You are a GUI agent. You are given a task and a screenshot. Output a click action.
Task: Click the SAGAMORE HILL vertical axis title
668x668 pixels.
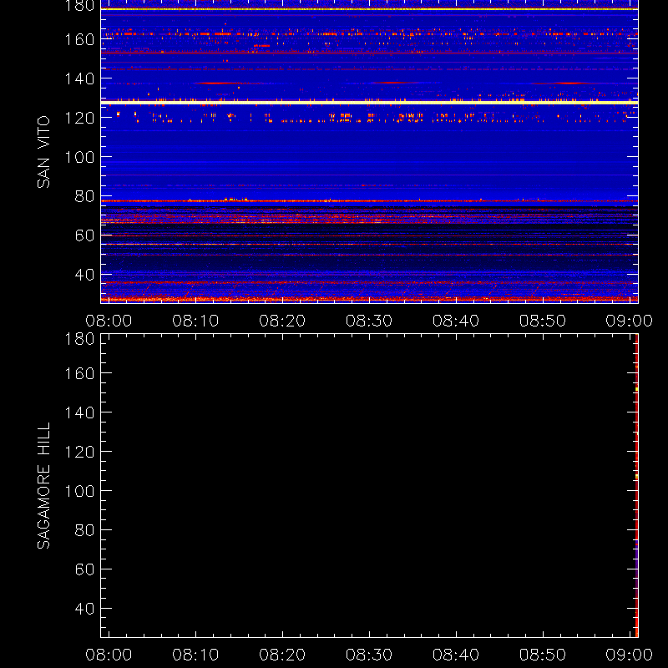pos(43,486)
